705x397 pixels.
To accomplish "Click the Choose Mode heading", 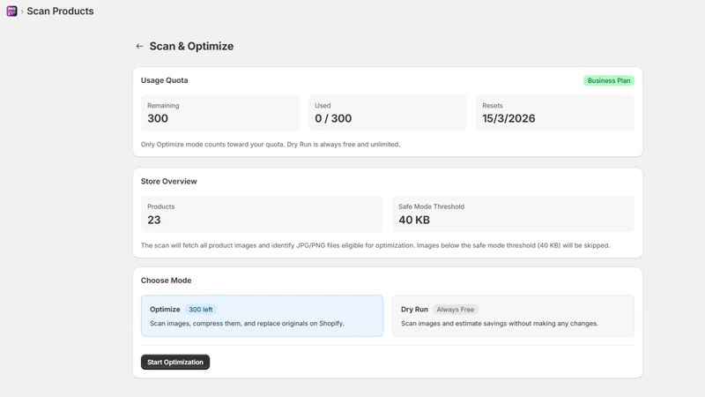I will [x=166, y=281].
